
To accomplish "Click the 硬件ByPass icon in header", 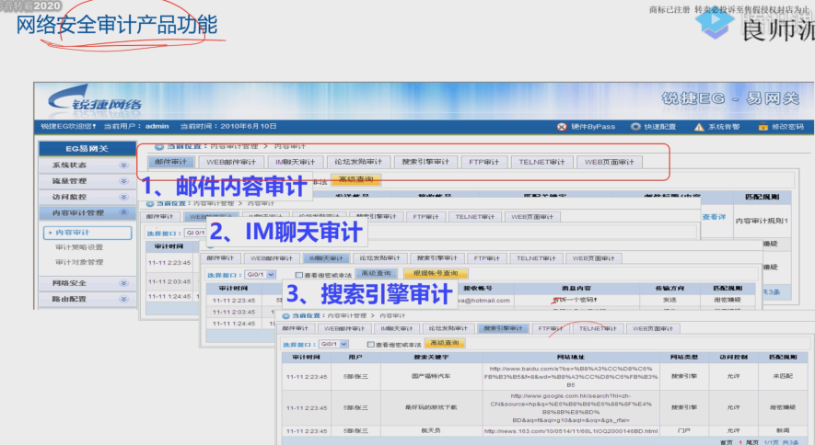I will [562, 126].
